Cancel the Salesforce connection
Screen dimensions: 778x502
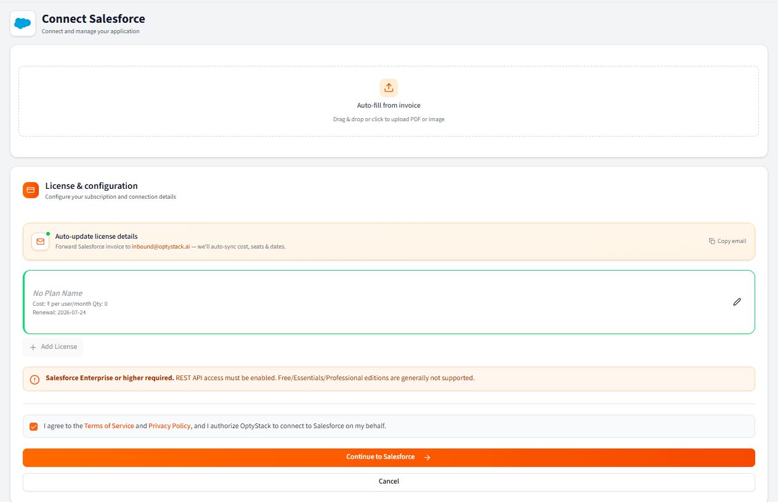389,482
